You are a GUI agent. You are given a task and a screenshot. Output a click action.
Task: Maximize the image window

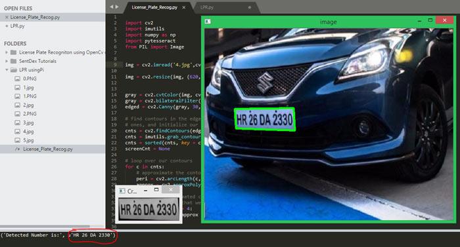pos(430,20)
